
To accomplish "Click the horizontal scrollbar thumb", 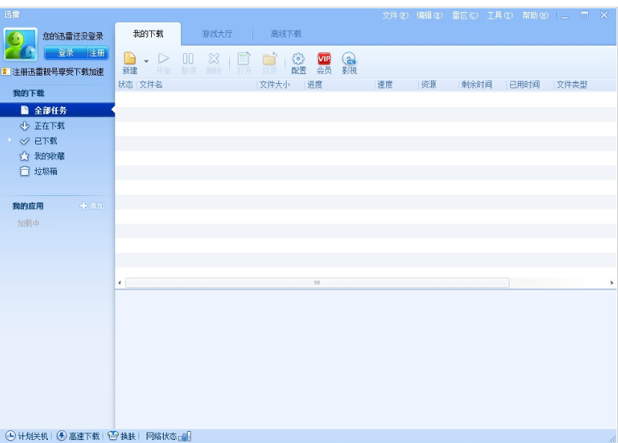I will [317, 283].
